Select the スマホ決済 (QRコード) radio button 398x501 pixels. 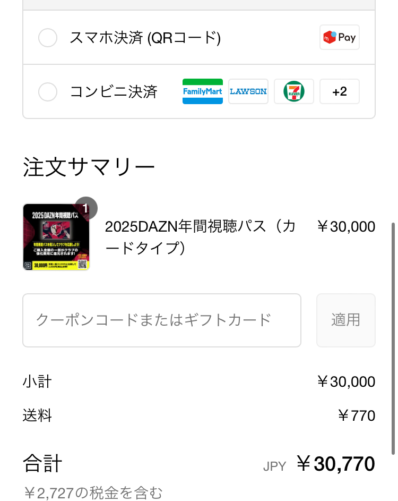coord(48,38)
